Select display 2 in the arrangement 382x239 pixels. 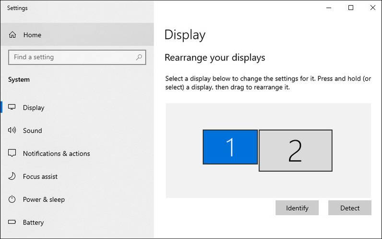pyautogui.click(x=295, y=150)
